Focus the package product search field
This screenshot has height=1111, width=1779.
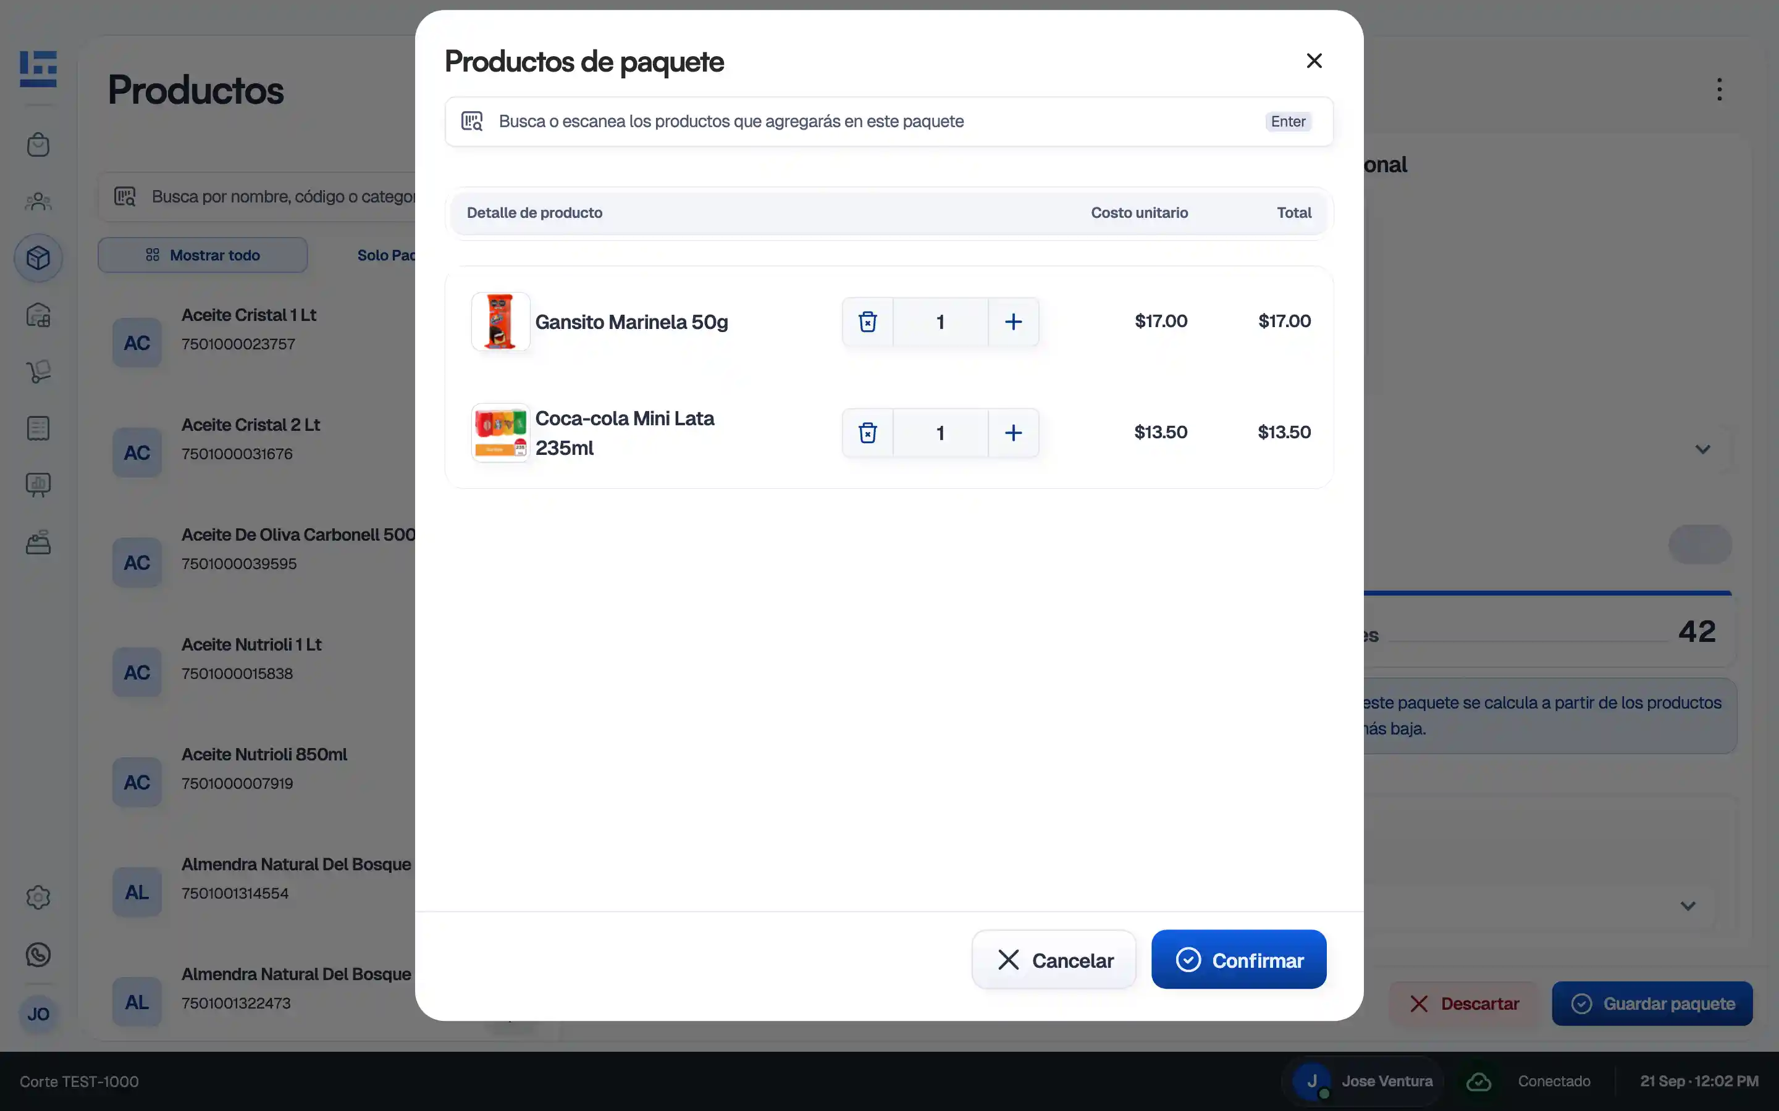(889, 121)
